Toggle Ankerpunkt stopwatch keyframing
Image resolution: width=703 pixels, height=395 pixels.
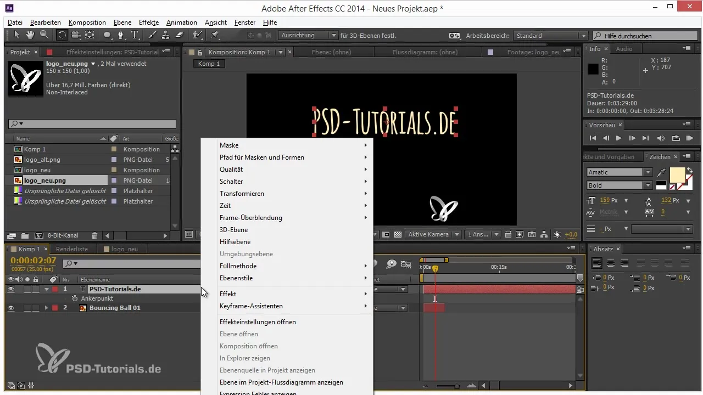tap(75, 298)
